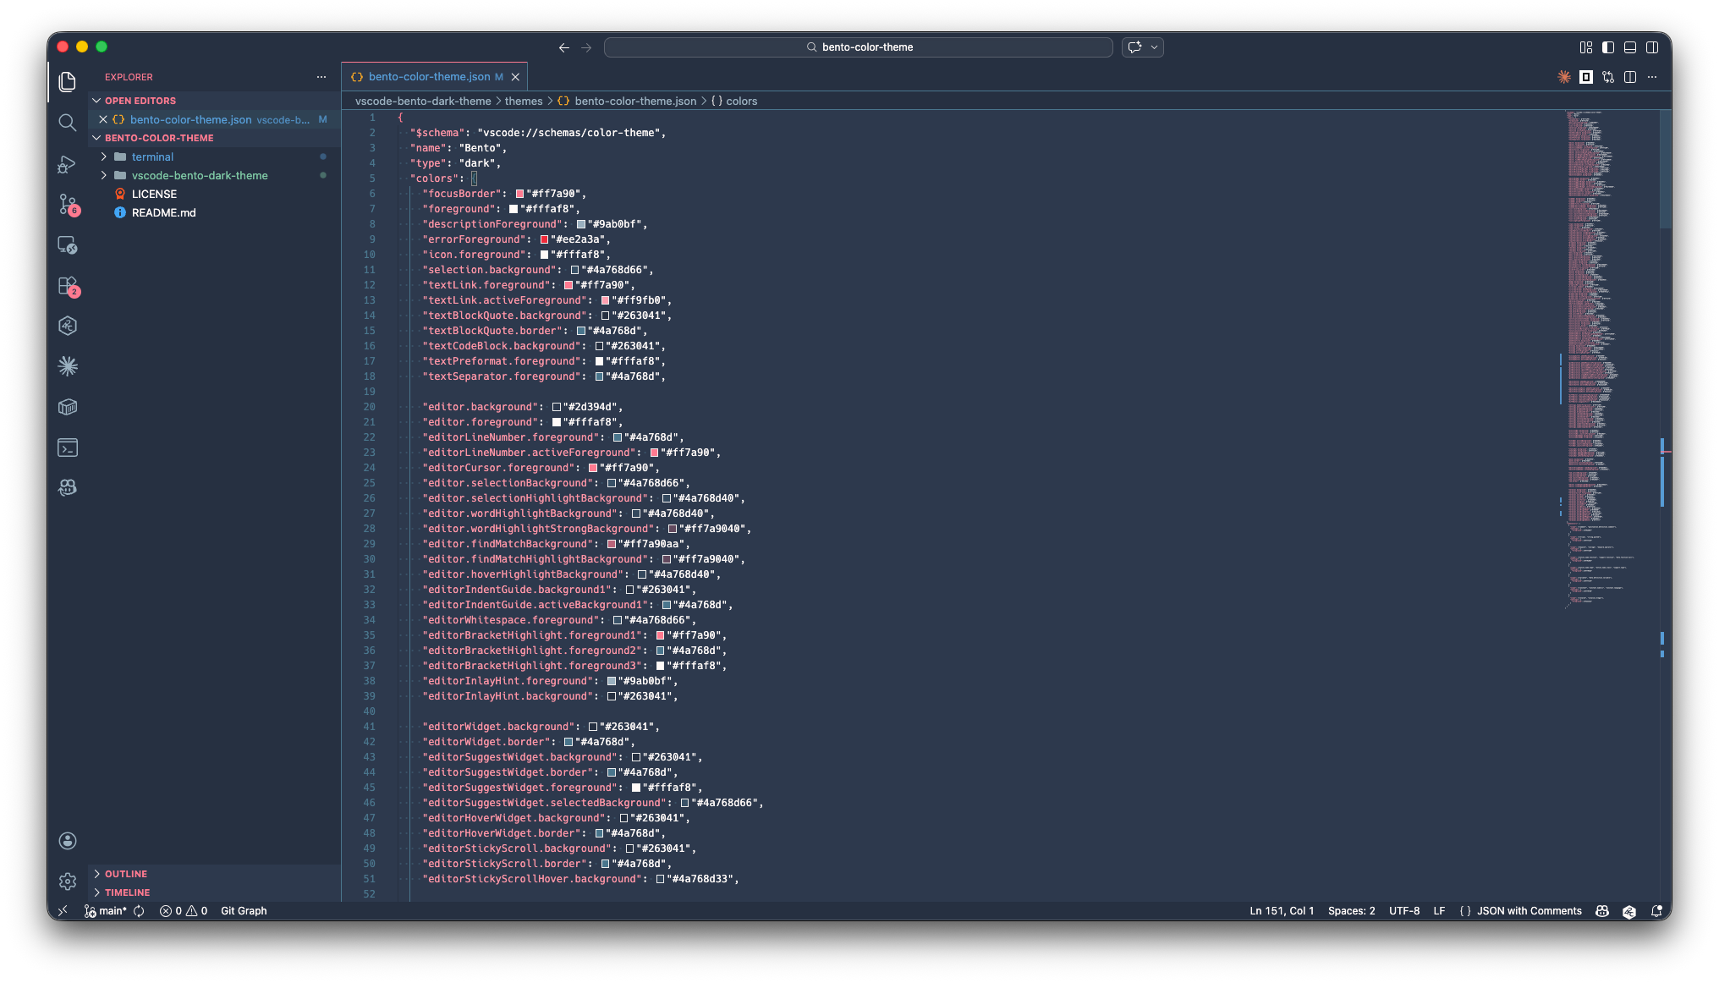
Task: Open the Manage gear icon
Action: [68, 881]
